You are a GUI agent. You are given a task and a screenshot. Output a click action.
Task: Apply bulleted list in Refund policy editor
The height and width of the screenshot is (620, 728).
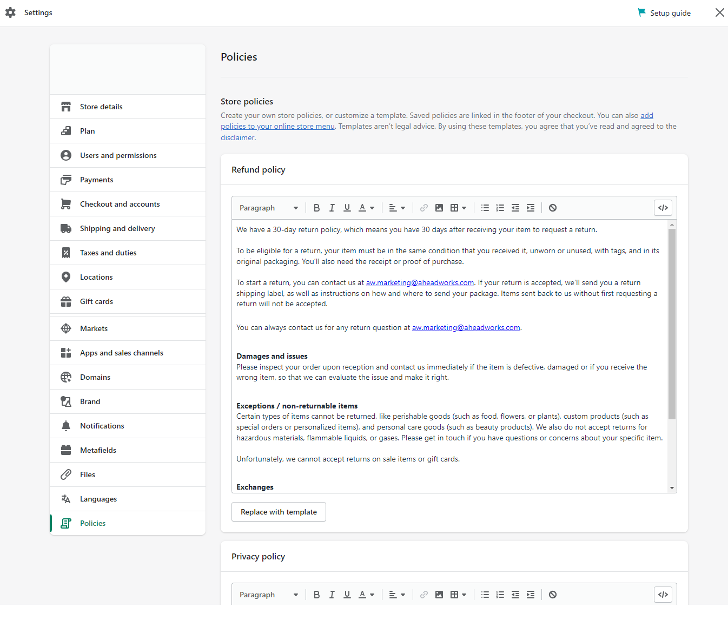pos(485,208)
